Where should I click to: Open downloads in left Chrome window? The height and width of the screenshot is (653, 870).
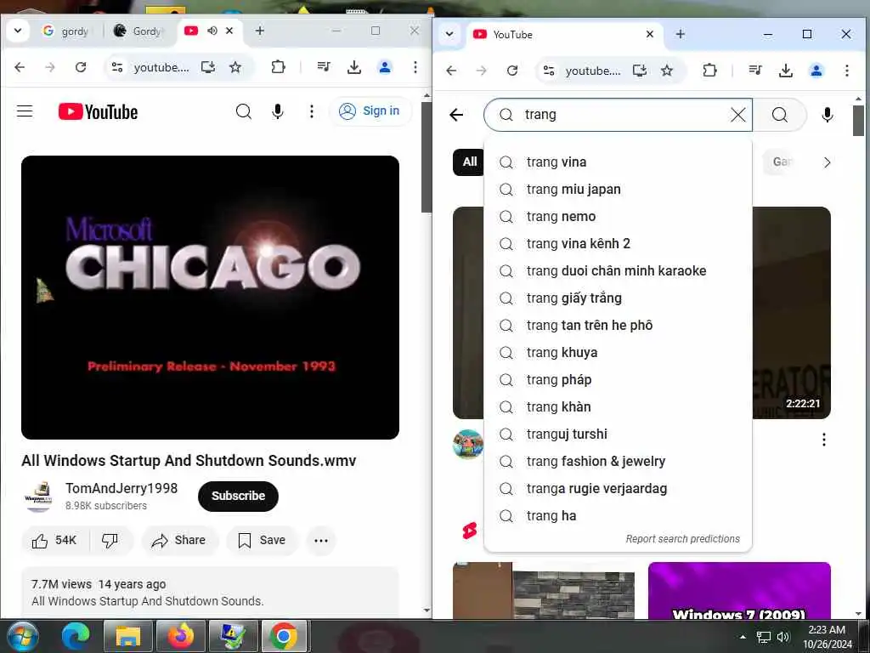point(354,67)
